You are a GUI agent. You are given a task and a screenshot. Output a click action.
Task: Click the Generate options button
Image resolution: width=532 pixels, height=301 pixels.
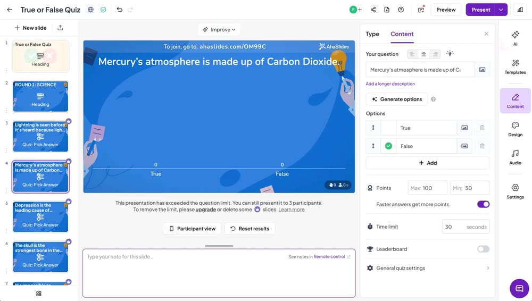click(x=397, y=99)
